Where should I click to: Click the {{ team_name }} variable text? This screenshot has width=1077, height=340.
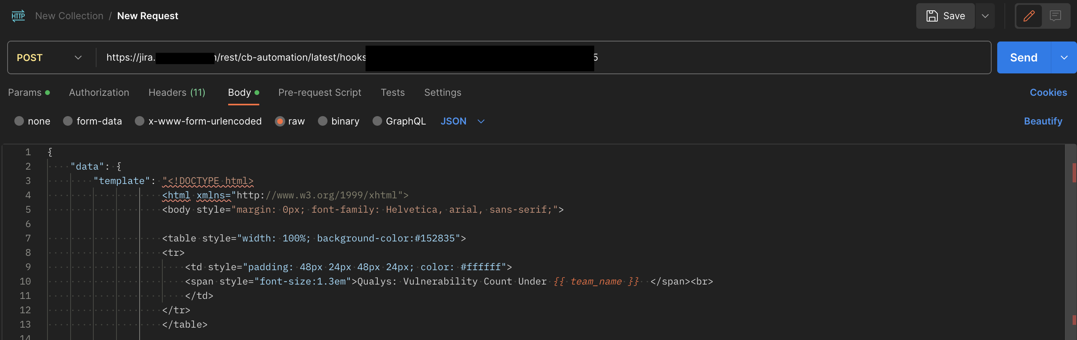tap(596, 281)
